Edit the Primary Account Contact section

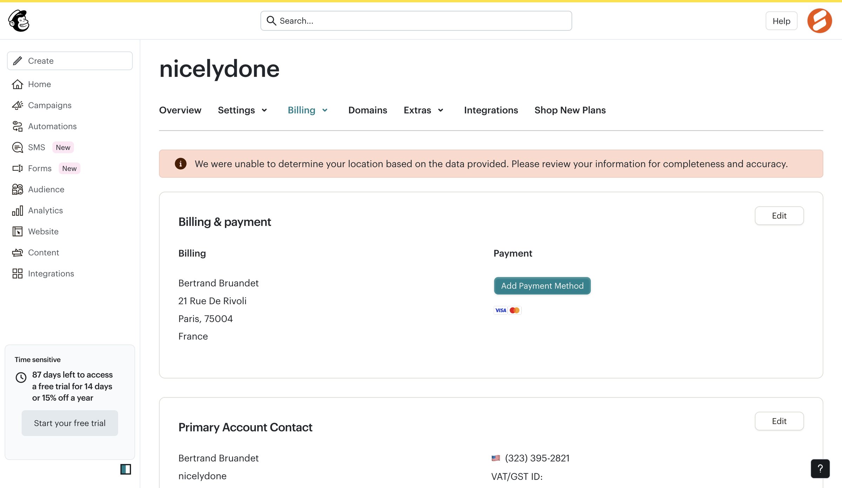[x=779, y=421]
